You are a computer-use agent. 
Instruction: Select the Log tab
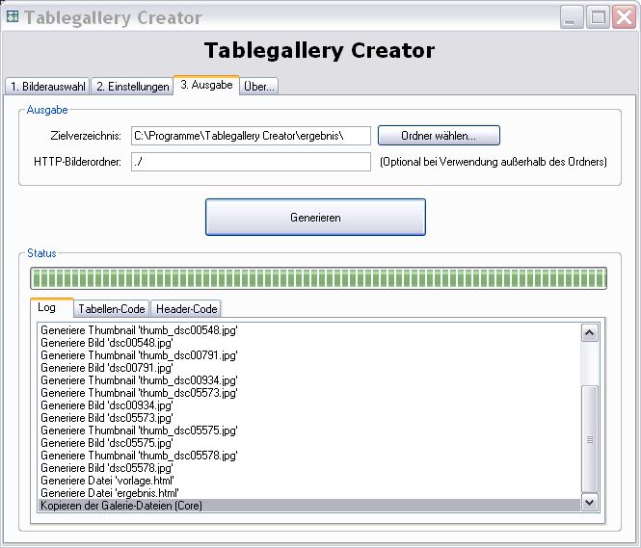[x=52, y=307]
